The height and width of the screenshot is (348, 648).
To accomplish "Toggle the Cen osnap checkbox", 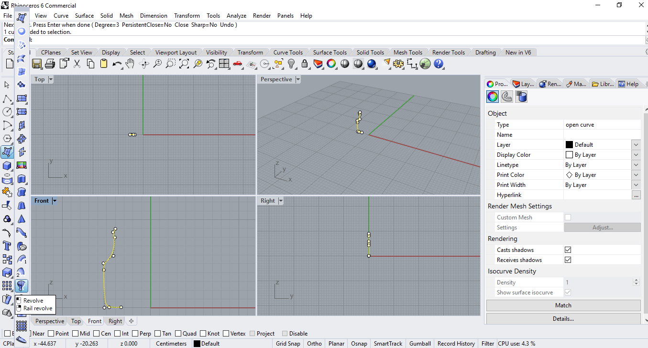I will point(97,334).
